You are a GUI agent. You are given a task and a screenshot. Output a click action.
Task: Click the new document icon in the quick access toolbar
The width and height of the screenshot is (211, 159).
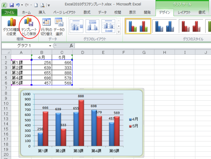[x=36, y=5]
